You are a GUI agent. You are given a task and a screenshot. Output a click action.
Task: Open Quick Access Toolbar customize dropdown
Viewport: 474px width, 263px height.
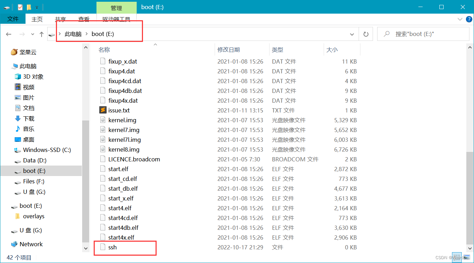37,7
